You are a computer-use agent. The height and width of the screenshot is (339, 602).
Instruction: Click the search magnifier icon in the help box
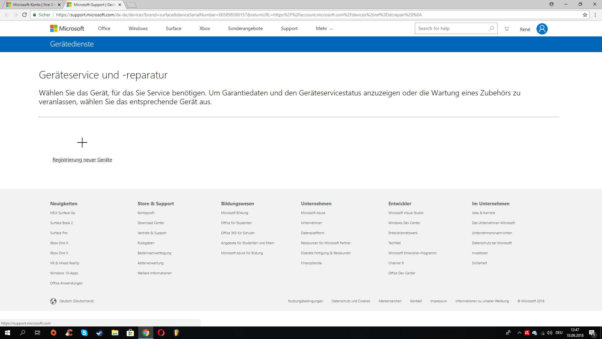tap(491, 28)
